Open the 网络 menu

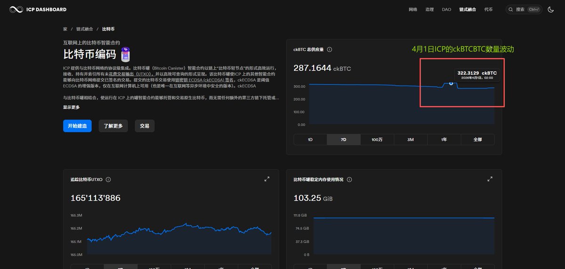click(x=413, y=9)
